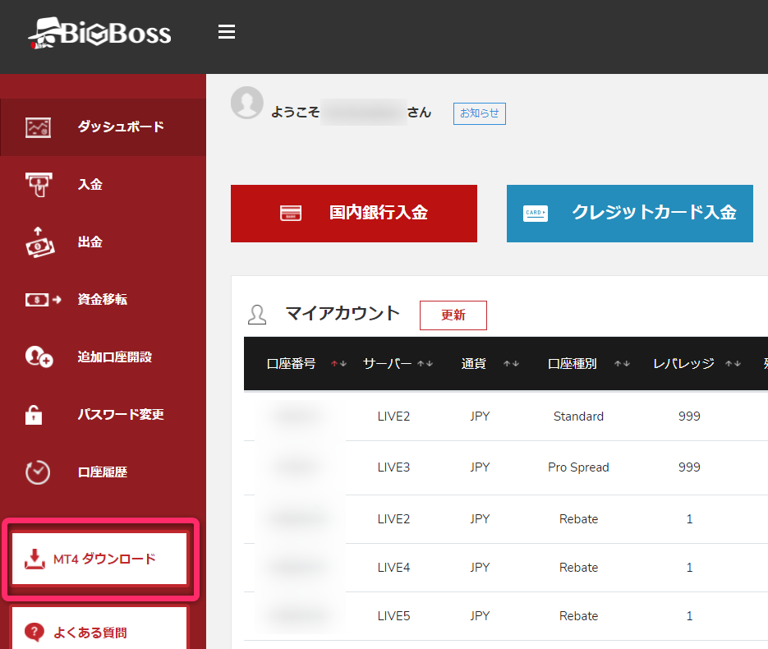This screenshot has width=768, height=649.
Task: Click the fund transfer (資金移転) icon
Action: coord(43,300)
